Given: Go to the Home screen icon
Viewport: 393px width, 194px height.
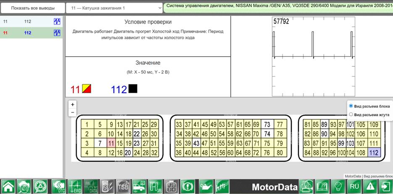Looking at the screenshot, I should coord(8,186).
